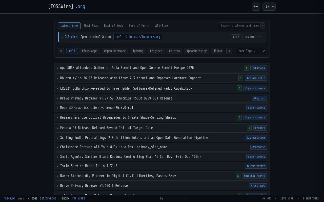
Task: Click the #opensuse tag badge
Action: point(259,68)
